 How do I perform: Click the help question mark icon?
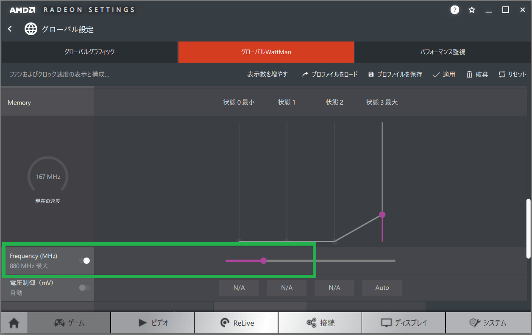pyautogui.click(x=455, y=10)
